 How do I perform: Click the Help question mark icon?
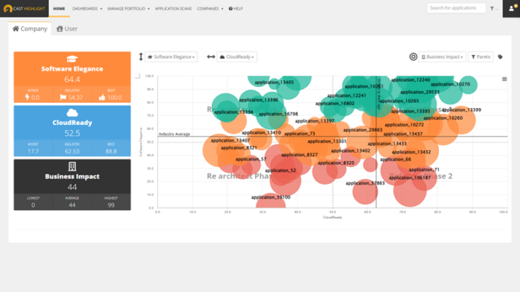pos(230,9)
